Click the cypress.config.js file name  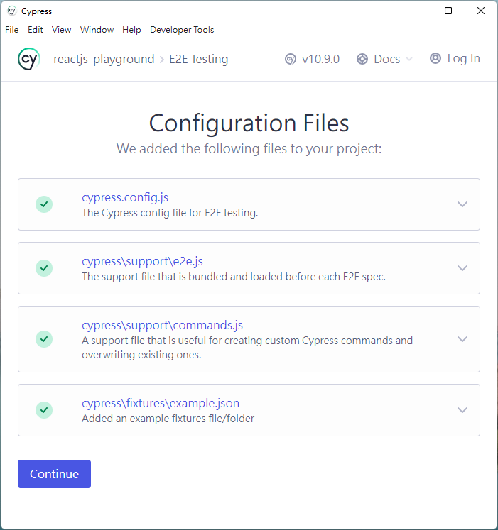point(125,197)
